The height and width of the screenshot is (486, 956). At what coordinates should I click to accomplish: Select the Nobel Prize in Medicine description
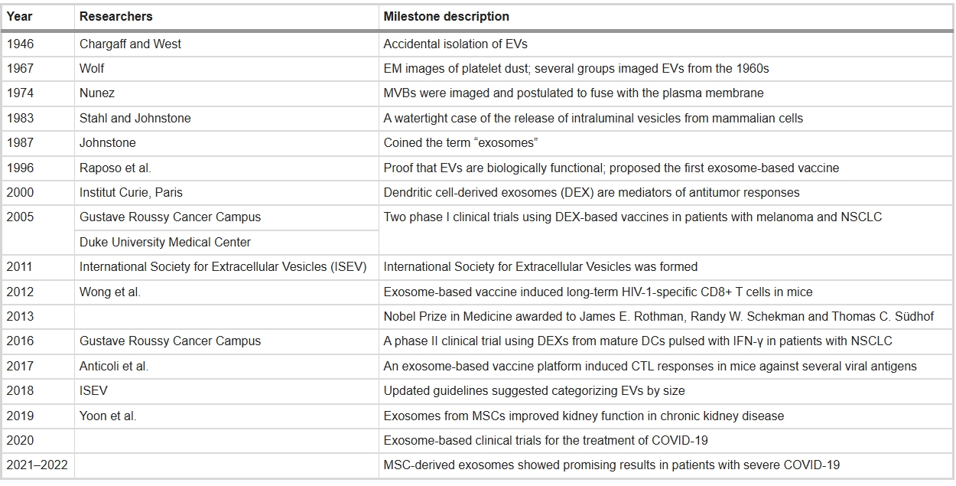point(658,316)
